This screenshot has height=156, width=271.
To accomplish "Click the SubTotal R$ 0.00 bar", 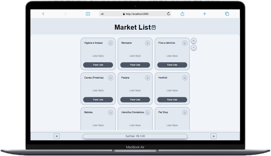I will (x=135, y=136).
